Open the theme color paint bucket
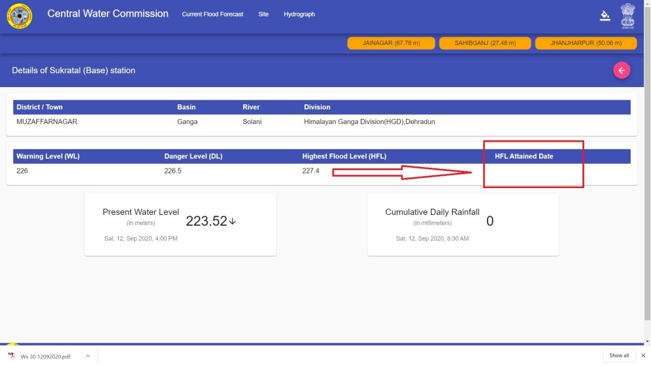 pyautogui.click(x=605, y=16)
